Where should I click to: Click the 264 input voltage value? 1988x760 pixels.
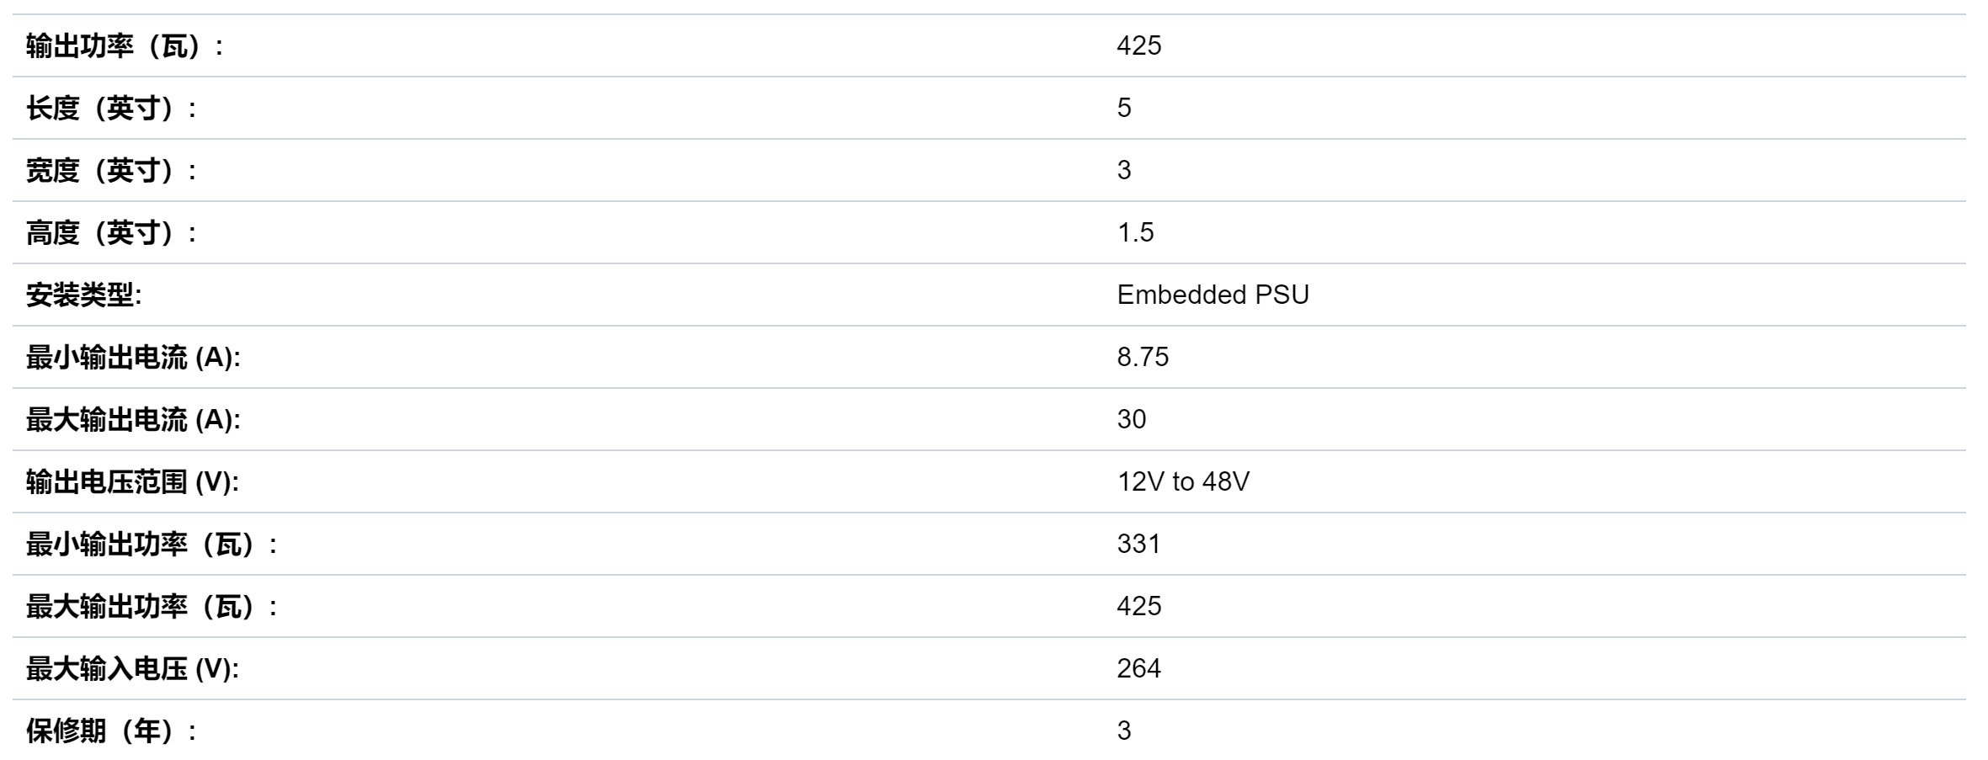coord(1138,668)
